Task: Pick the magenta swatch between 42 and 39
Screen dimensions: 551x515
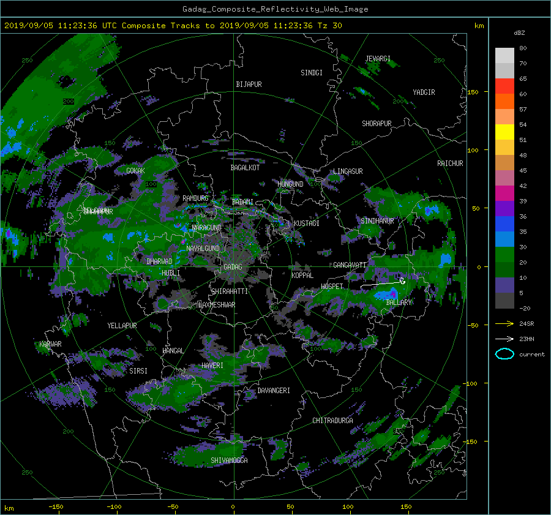Action: pyautogui.click(x=504, y=194)
